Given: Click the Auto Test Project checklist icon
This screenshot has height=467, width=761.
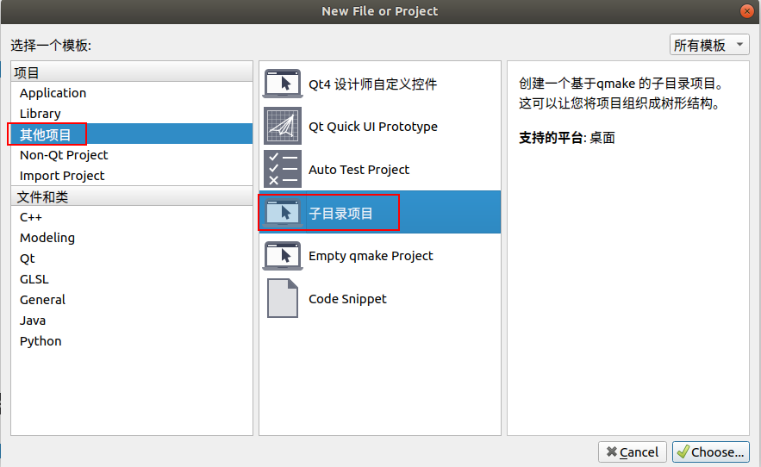Looking at the screenshot, I should [x=283, y=169].
